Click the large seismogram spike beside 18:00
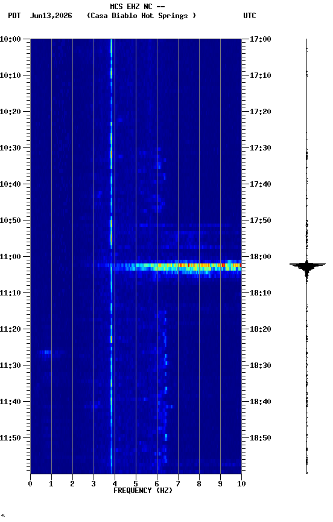This screenshot has height=522, width=333. [x=307, y=266]
